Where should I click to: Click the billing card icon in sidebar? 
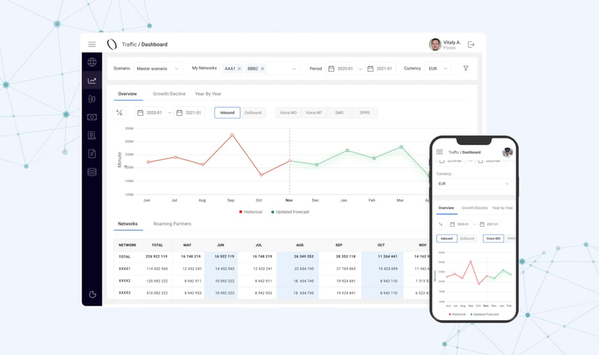pyautogui.click(x=92, y=118)
